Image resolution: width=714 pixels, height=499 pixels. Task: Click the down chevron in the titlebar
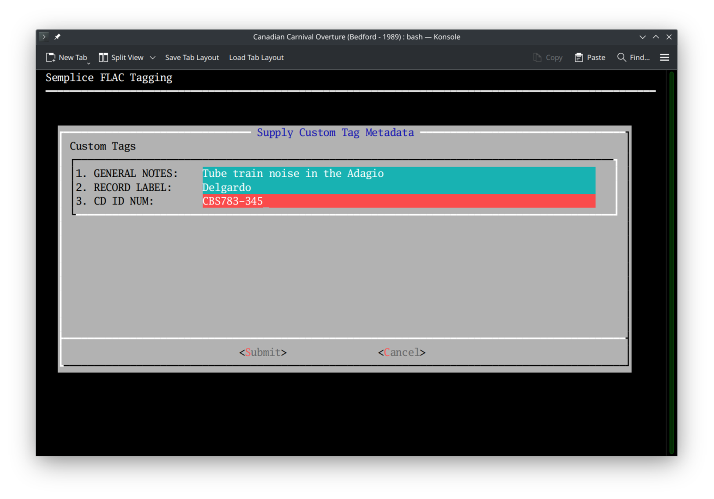pyautogui.click(x=642, y=37)
